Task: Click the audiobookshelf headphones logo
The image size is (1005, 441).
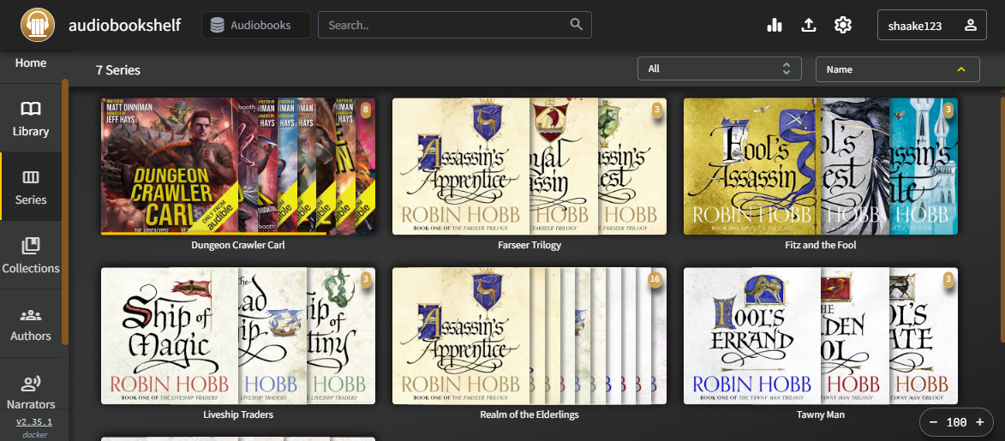Action: pos(37,25)
